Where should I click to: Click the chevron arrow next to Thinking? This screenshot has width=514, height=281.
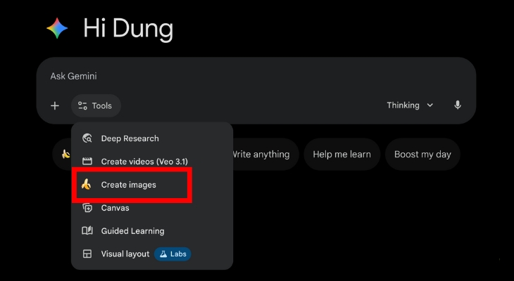(x=430, y=105)
